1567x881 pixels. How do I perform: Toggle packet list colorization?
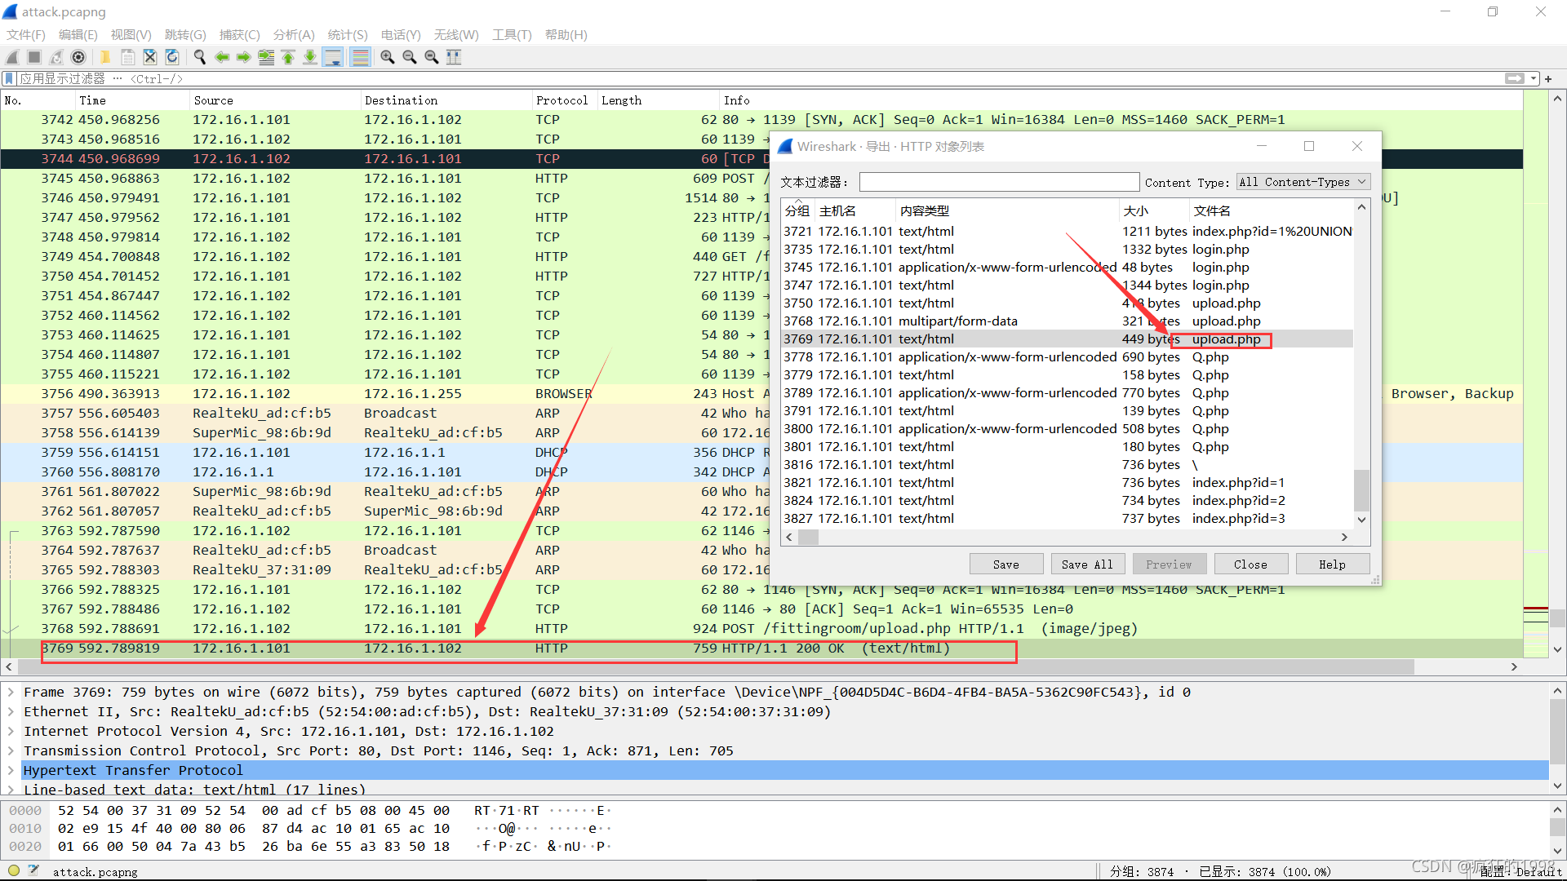(x=360, y=57)
